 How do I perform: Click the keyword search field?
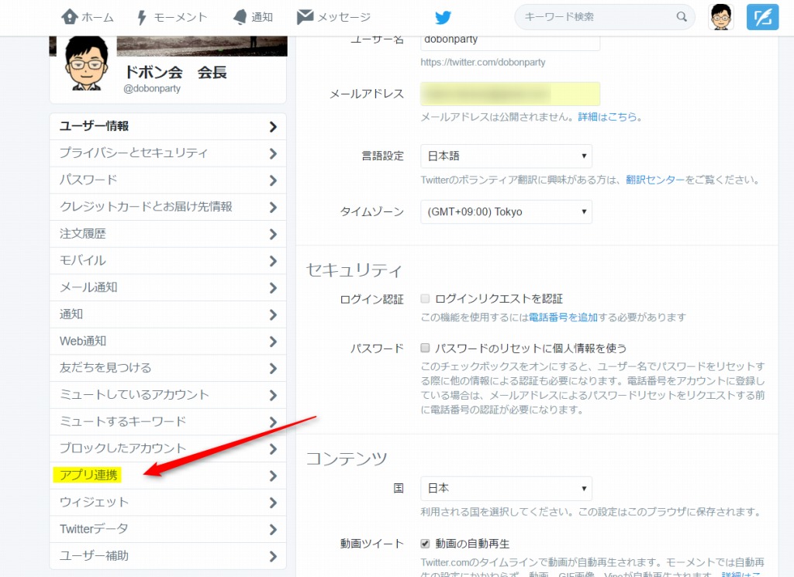[x=605, y=17]
